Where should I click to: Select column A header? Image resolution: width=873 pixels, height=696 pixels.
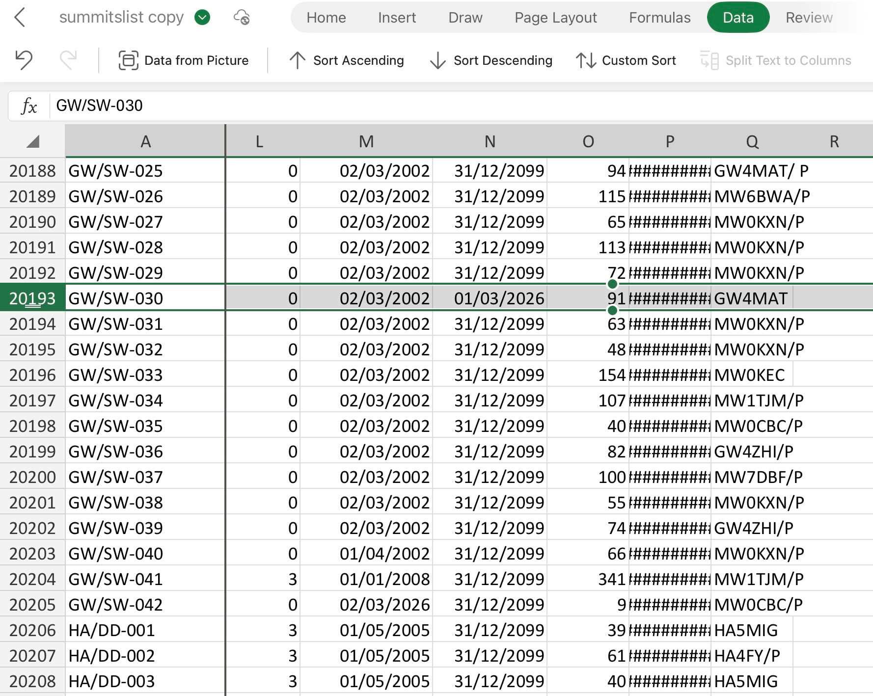pos(145,141)
